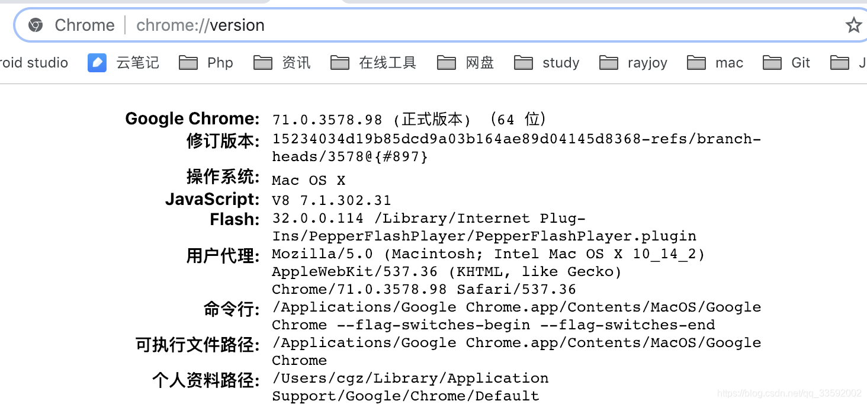Click the 命令行 label

pyautogui.click(x=232, y=309)
